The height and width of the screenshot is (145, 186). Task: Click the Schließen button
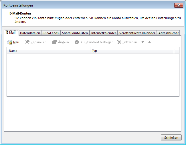pyautogui.click(x=171, y=138)
